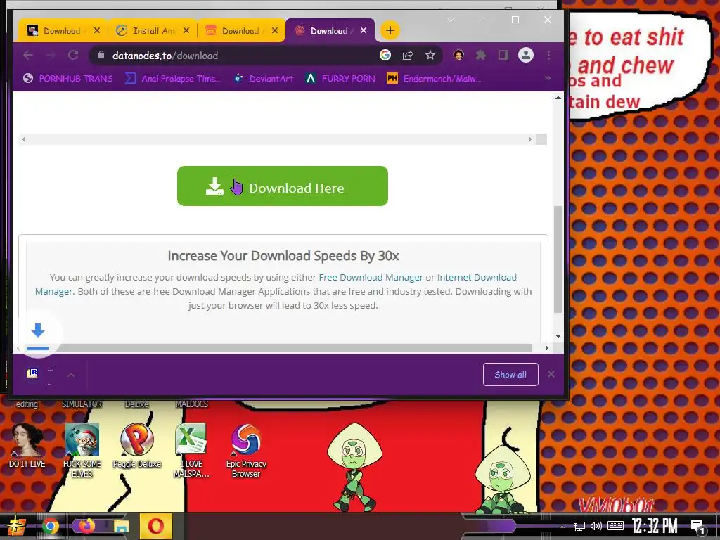Open the Endermanch/Malw... bookmark
This screenshot has width=720, height=540.
pyautogui.click(x=434, y=79)
